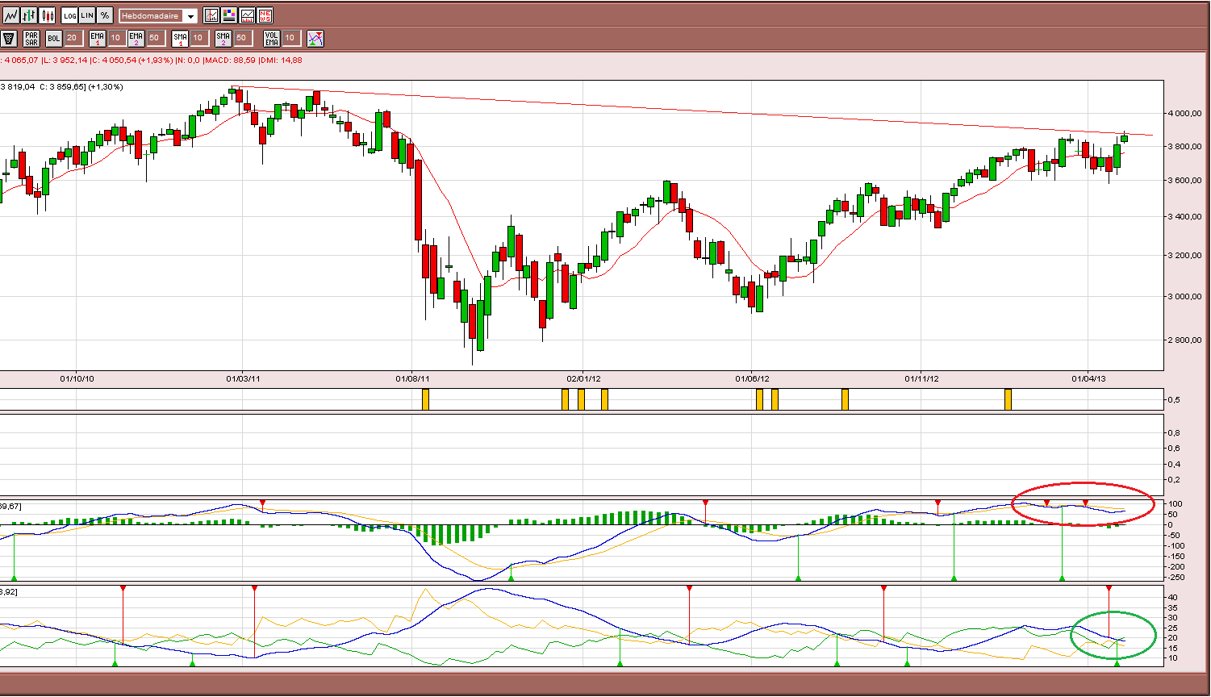The height and width of the screenshot is (697, 1211).
Task: Click the MACD: 88,59 status value
Action: tap(230, 61)
